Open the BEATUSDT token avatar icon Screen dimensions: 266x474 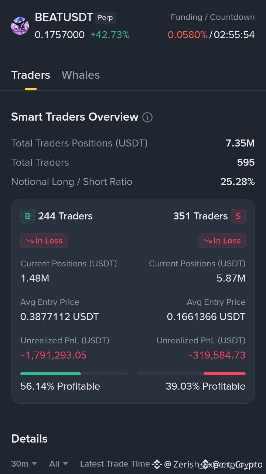[x=20, y=26]
